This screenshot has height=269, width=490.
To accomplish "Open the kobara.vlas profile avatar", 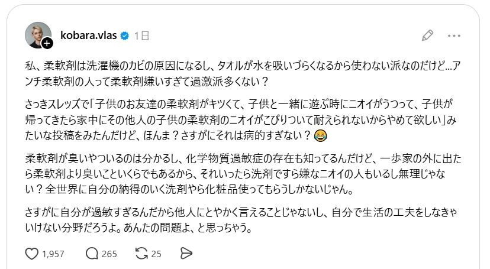I will pyautogui.click(x=38, y=35).
